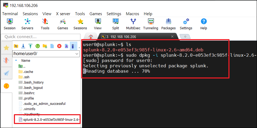Select the .profile file

click(x=26, y=98)
